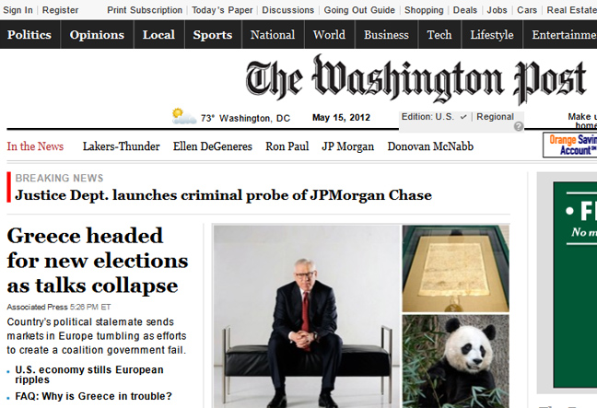
Task: Select the Ron Paul trending topic
Action: (287, 146)
